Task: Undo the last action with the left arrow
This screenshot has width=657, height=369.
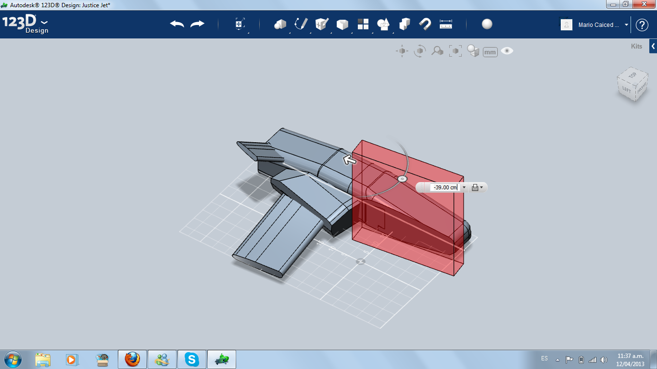Action: [x=177, y=24]
